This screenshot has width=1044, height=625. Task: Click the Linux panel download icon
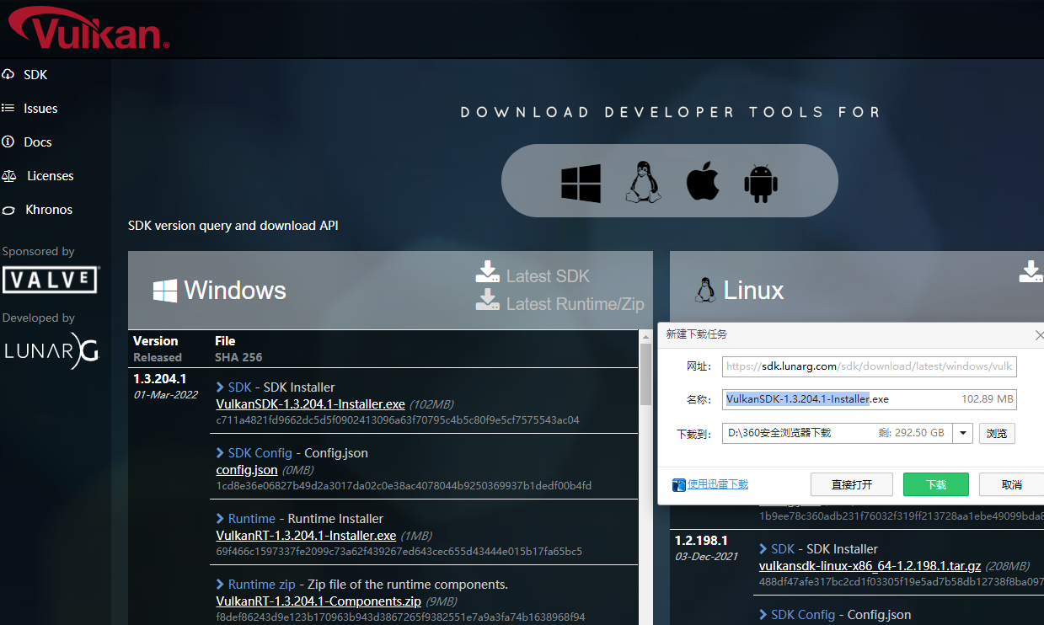1031,271
